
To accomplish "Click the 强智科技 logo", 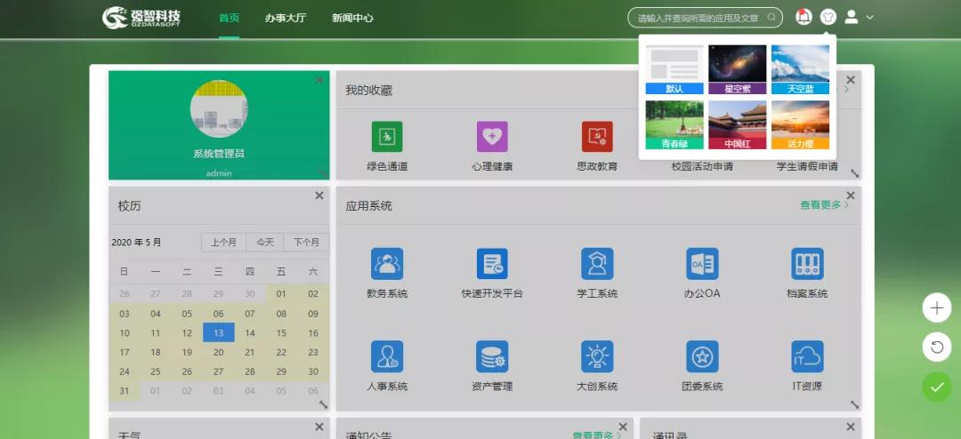I will (141, 17).
